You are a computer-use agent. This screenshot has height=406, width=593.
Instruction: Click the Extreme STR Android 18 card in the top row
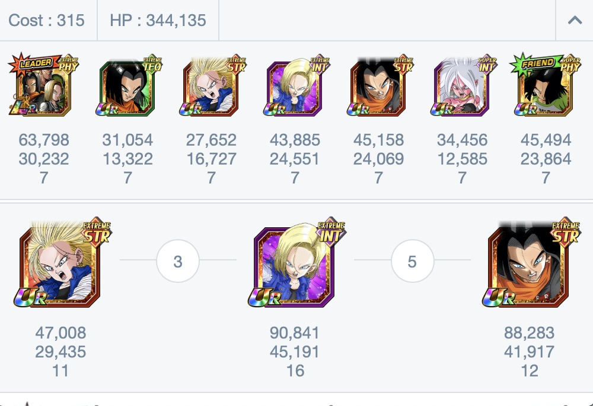pos(212,85)
